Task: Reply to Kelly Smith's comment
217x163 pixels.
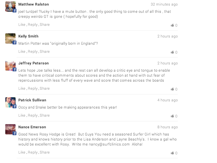Action: coord(33,51)
